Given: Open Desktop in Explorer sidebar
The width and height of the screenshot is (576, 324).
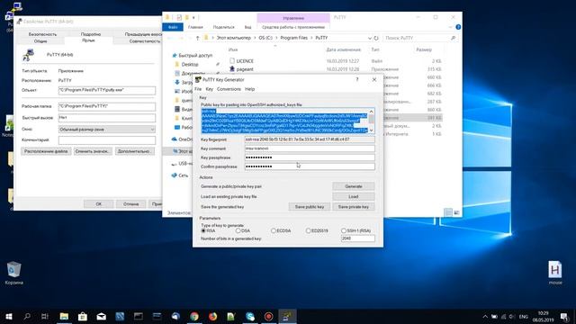Looking at the screenshot, I should coord(190,64).
